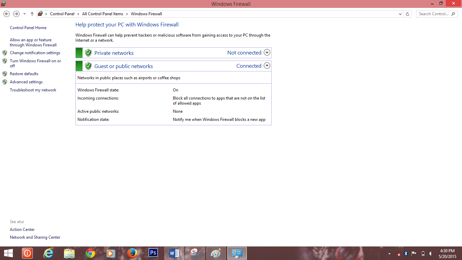This screenshot has height=260, width=462.
Task: Click shield icon beside Advanced settings
Action: (5, 82)
